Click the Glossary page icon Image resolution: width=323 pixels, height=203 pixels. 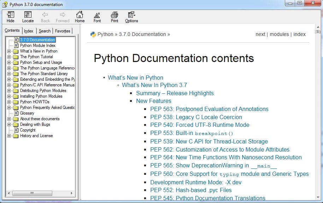click(x=16, y=113)
